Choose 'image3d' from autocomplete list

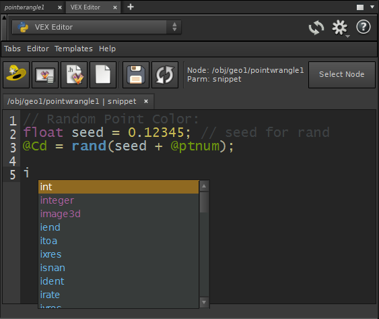[x=118, y=214]
